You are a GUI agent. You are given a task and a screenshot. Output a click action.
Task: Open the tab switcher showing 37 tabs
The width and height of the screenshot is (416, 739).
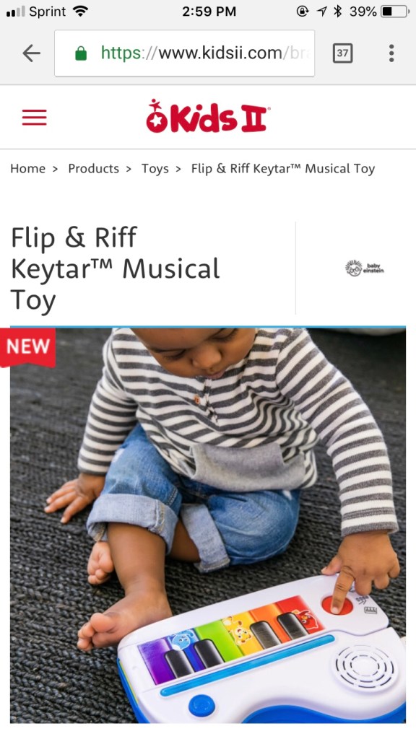[342, 53]
